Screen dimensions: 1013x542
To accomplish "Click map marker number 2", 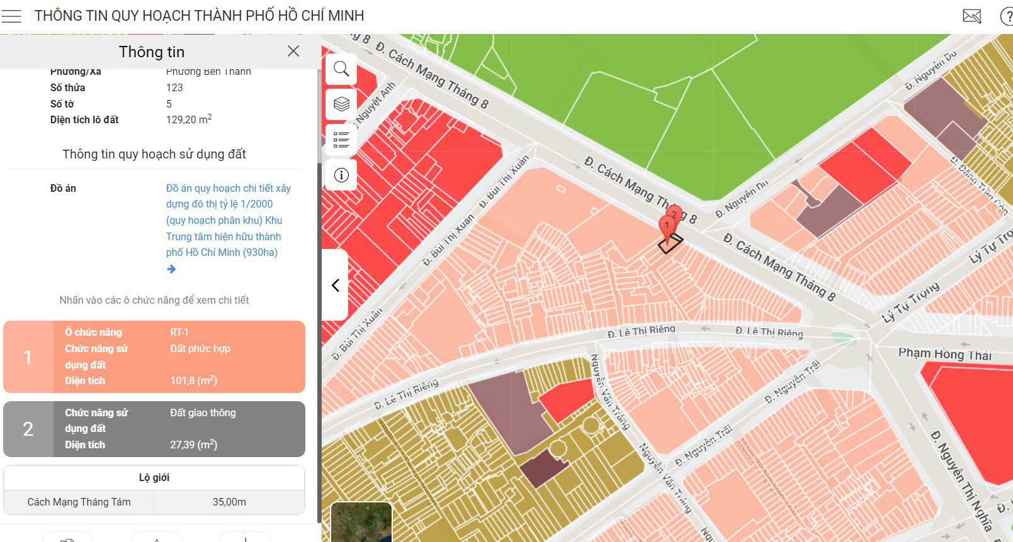I will pyautogui.click(x=675, y=213).
